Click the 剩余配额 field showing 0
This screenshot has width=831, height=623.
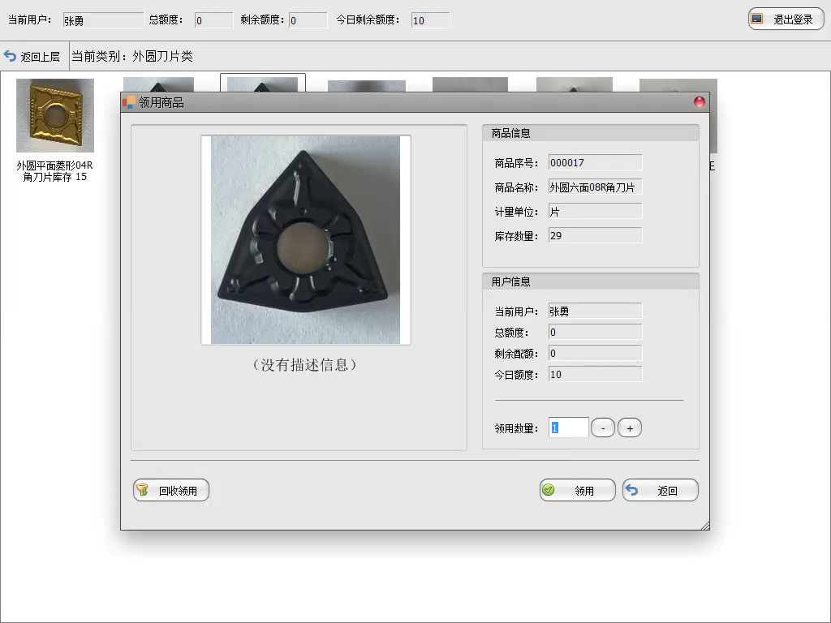pos(595,354)
